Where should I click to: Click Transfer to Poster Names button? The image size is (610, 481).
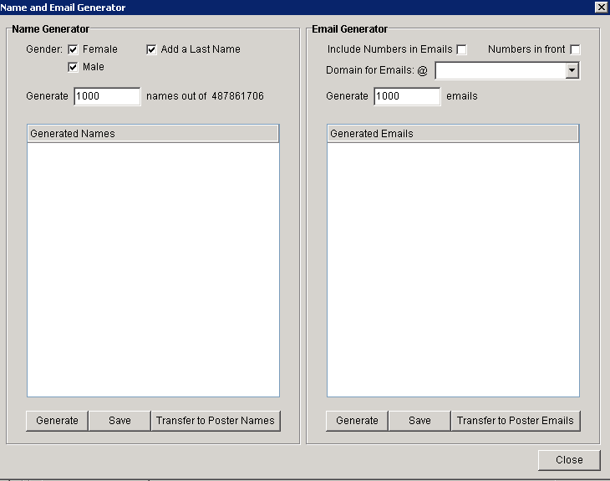point(216,421)
